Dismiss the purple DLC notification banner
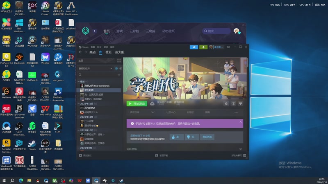The height and width of the screenshot is (184, 328). pos(241,121)
